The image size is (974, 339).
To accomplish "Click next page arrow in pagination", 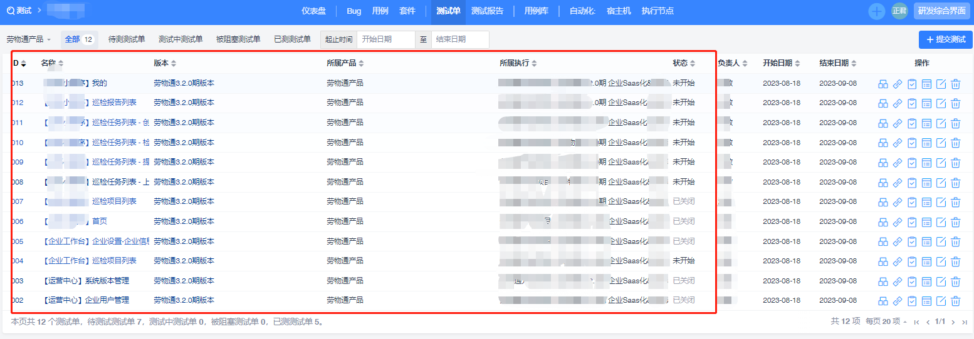I will click(x=953, y=321).
